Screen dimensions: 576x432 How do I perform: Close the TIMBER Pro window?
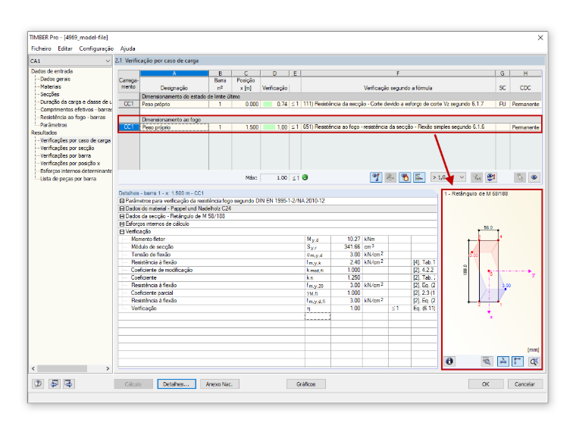point(540,37)
